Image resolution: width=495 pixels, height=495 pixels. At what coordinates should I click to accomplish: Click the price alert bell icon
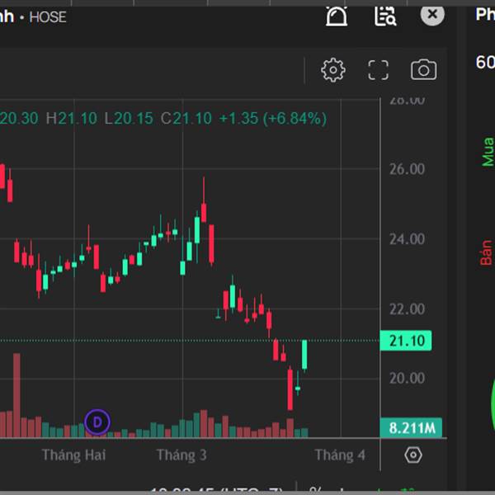[337, 16]
